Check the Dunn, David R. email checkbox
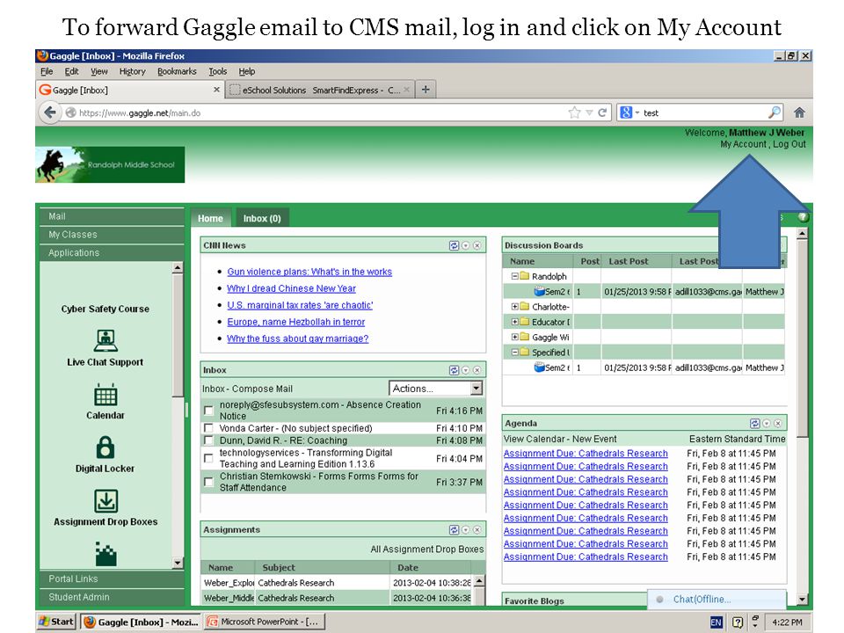 208,440
